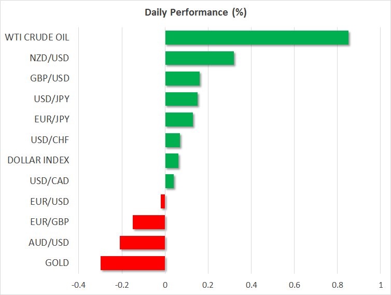Click the tiny red EUR/USD bar

(x=163, y=202)
